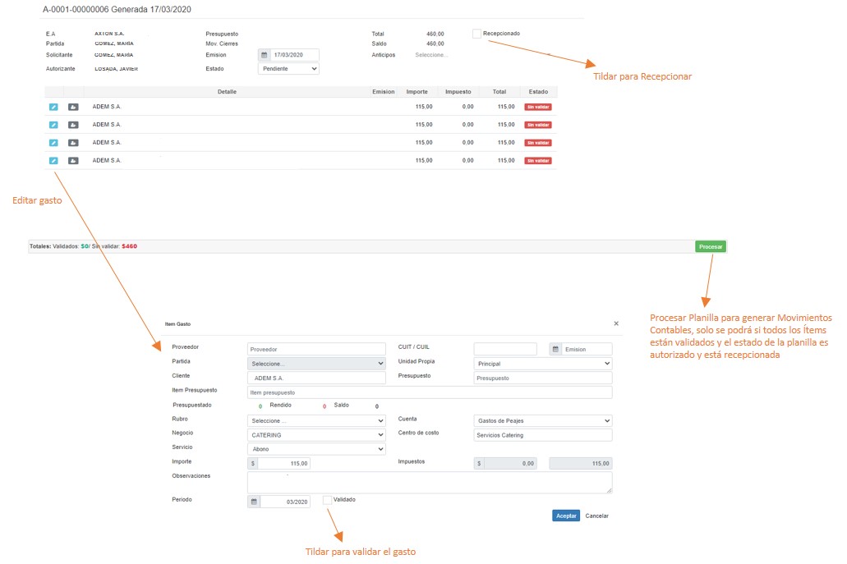Click the calendar icon beside the dialog's Emision field

[556, 349]
